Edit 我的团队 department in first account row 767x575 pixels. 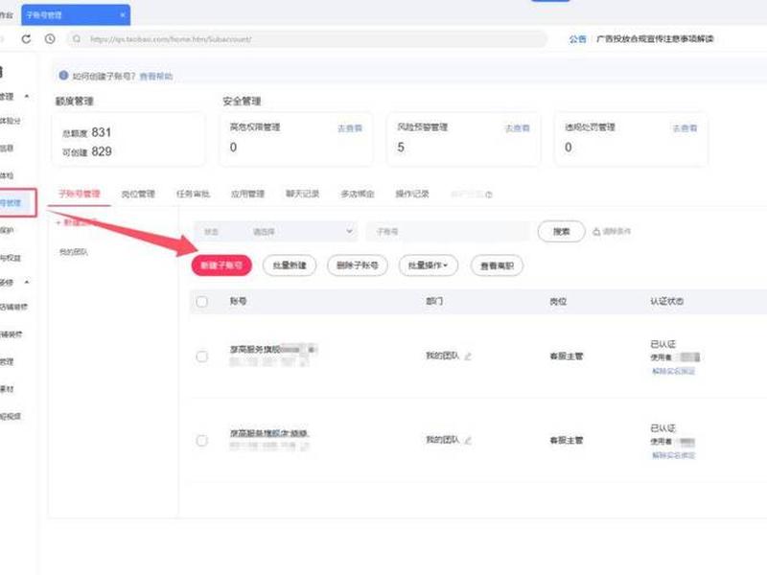(468, 356)
